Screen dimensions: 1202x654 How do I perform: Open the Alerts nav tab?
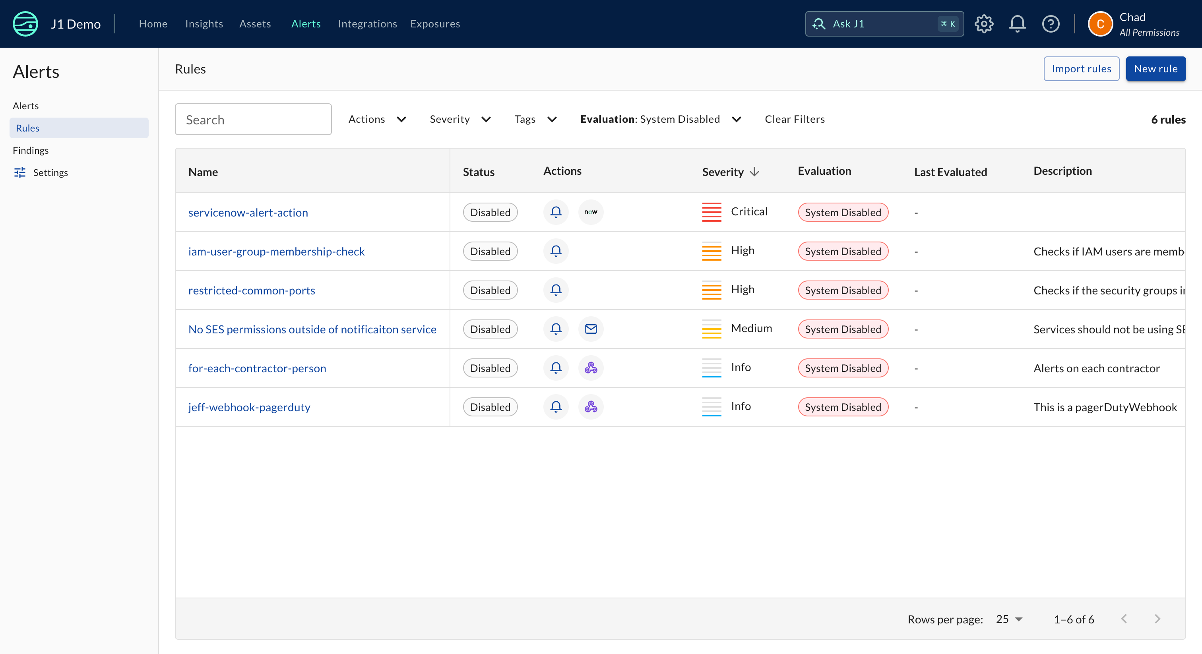tap(306, 24)
